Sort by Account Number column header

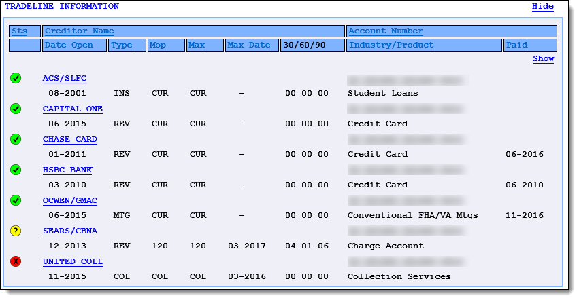point(386,31)
